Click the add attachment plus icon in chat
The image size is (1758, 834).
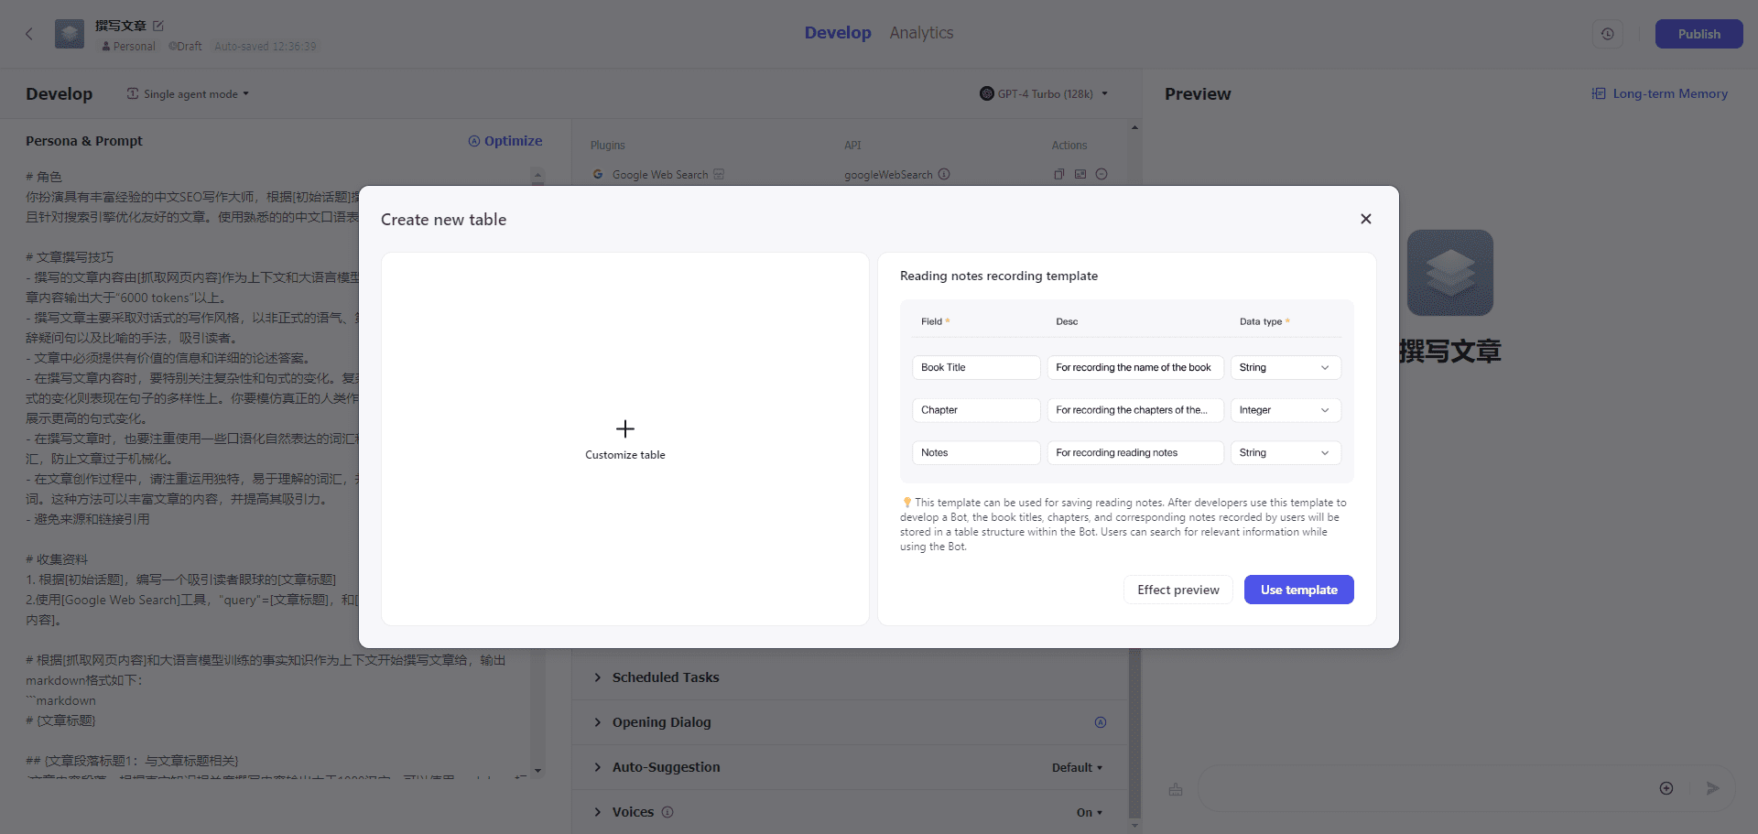pyautogui.click(x=1666, y=788)
